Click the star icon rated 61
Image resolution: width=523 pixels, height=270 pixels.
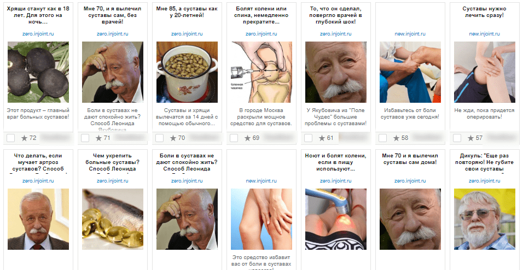click(322, 138)
